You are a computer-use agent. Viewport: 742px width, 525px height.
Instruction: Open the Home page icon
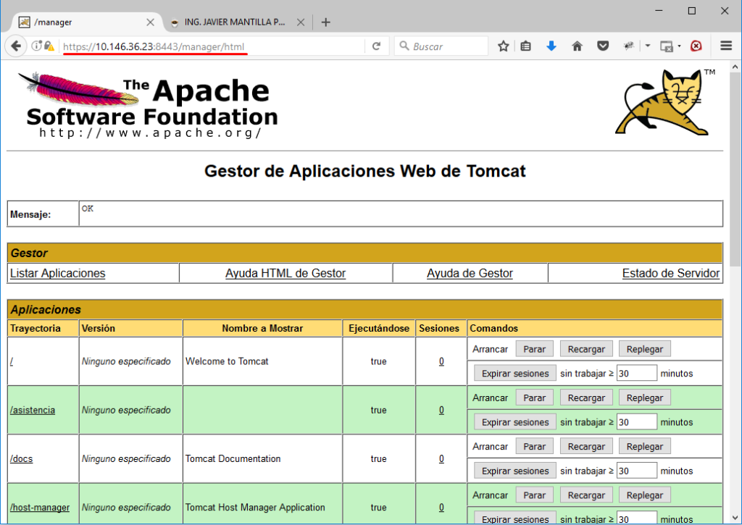tap(577, 46)
